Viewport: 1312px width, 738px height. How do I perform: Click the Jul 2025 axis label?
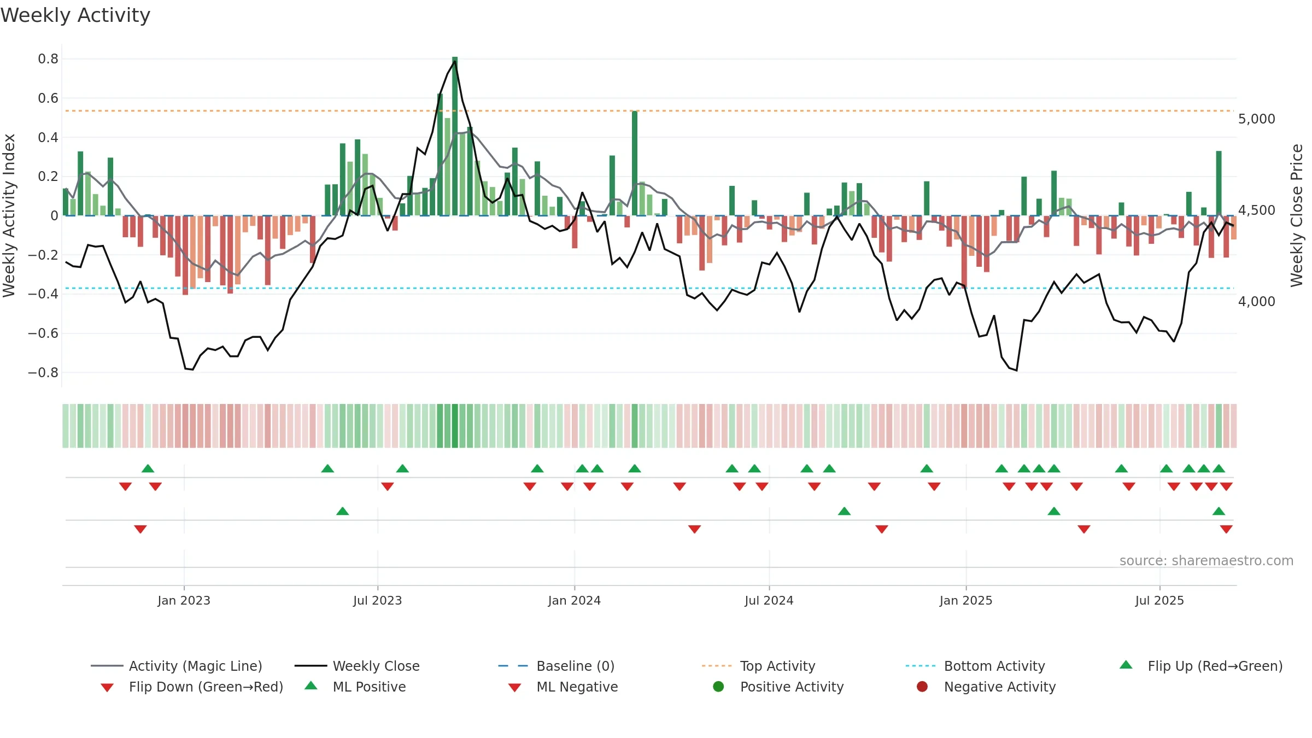tap(1159, 600)
